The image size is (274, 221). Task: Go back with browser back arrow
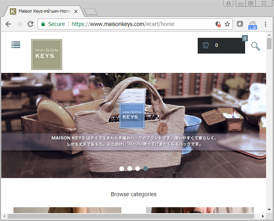point(8,24)
